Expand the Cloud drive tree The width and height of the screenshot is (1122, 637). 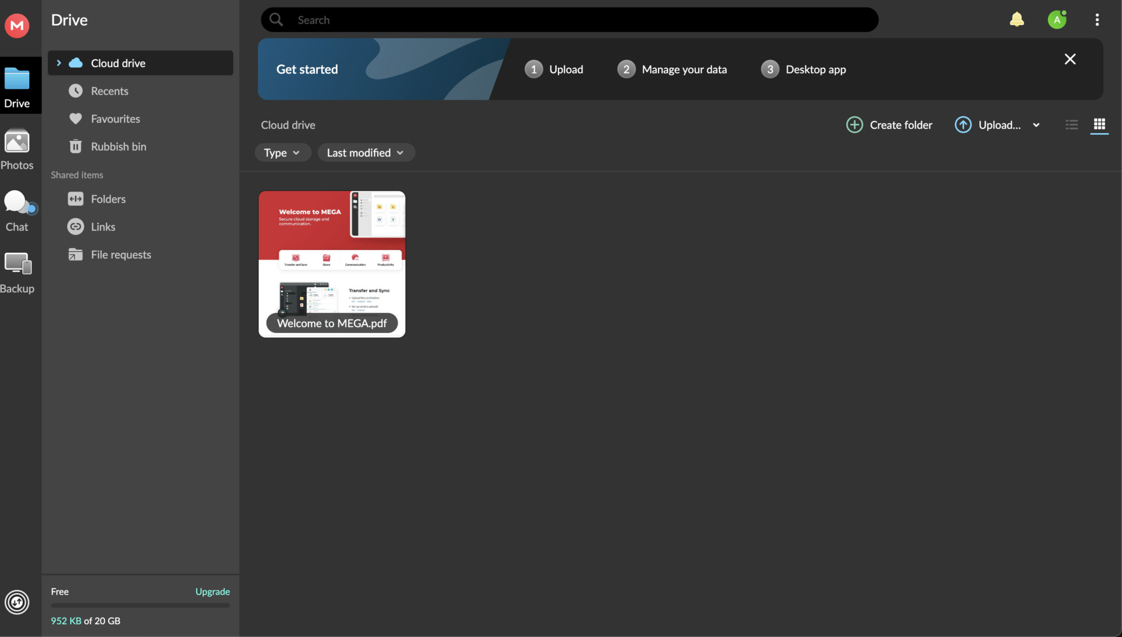[x=59, y=63]
